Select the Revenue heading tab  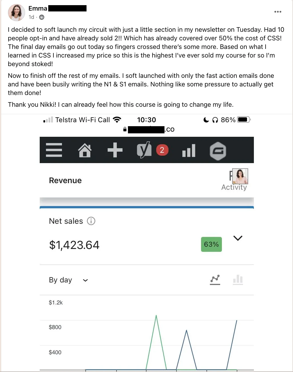(x=65, y=181)
